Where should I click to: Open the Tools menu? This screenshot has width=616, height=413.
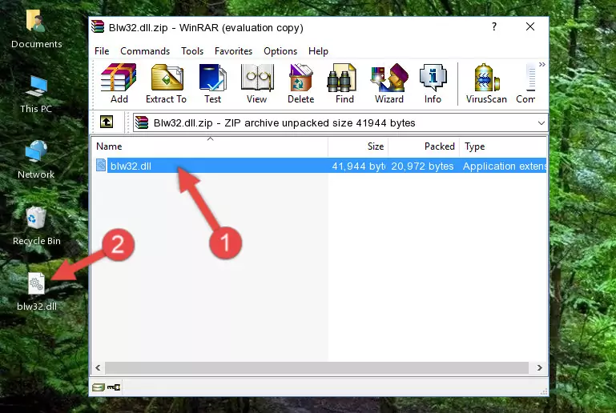tap(192, 51)
